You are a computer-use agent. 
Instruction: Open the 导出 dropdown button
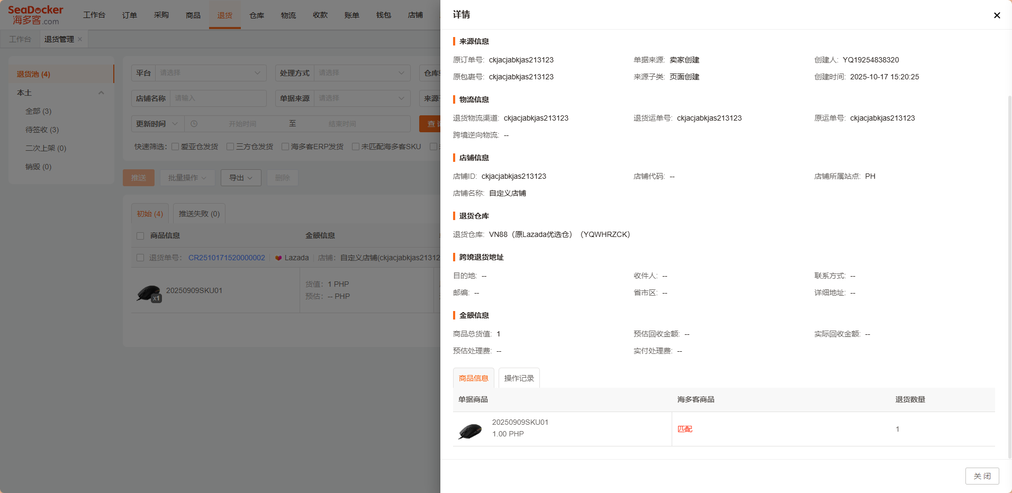(x=240, y=178)
